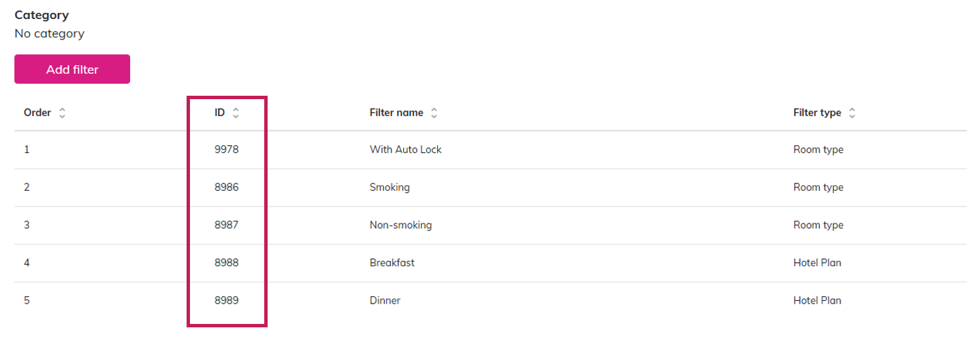967x345 pixels.
Task: Click Hotel Plan type in Dinner row
Action: pos(817,300)
